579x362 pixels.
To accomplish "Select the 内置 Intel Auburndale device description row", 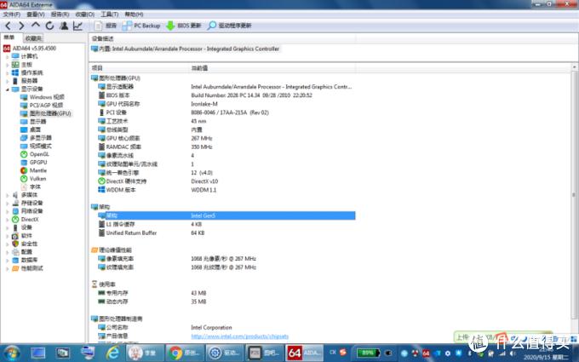I will pos(186,49).
